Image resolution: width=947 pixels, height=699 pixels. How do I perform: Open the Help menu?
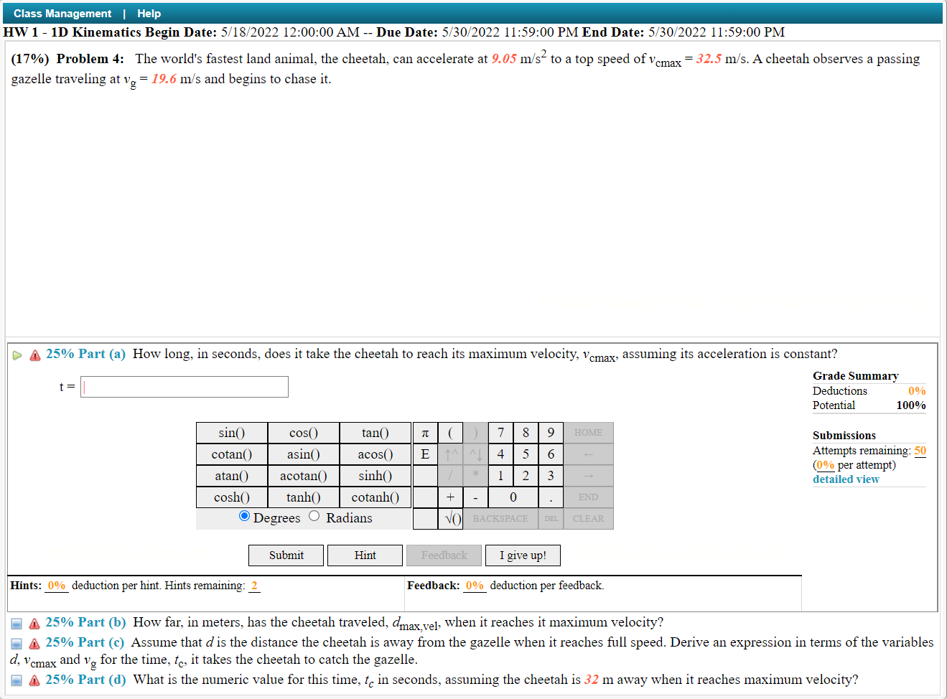point(149,13)
